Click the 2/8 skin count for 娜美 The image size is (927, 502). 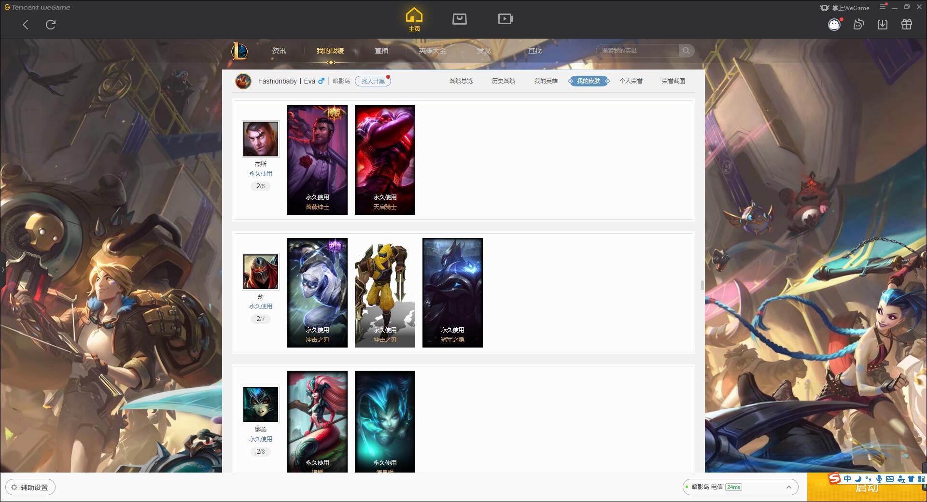pos(261,451)
